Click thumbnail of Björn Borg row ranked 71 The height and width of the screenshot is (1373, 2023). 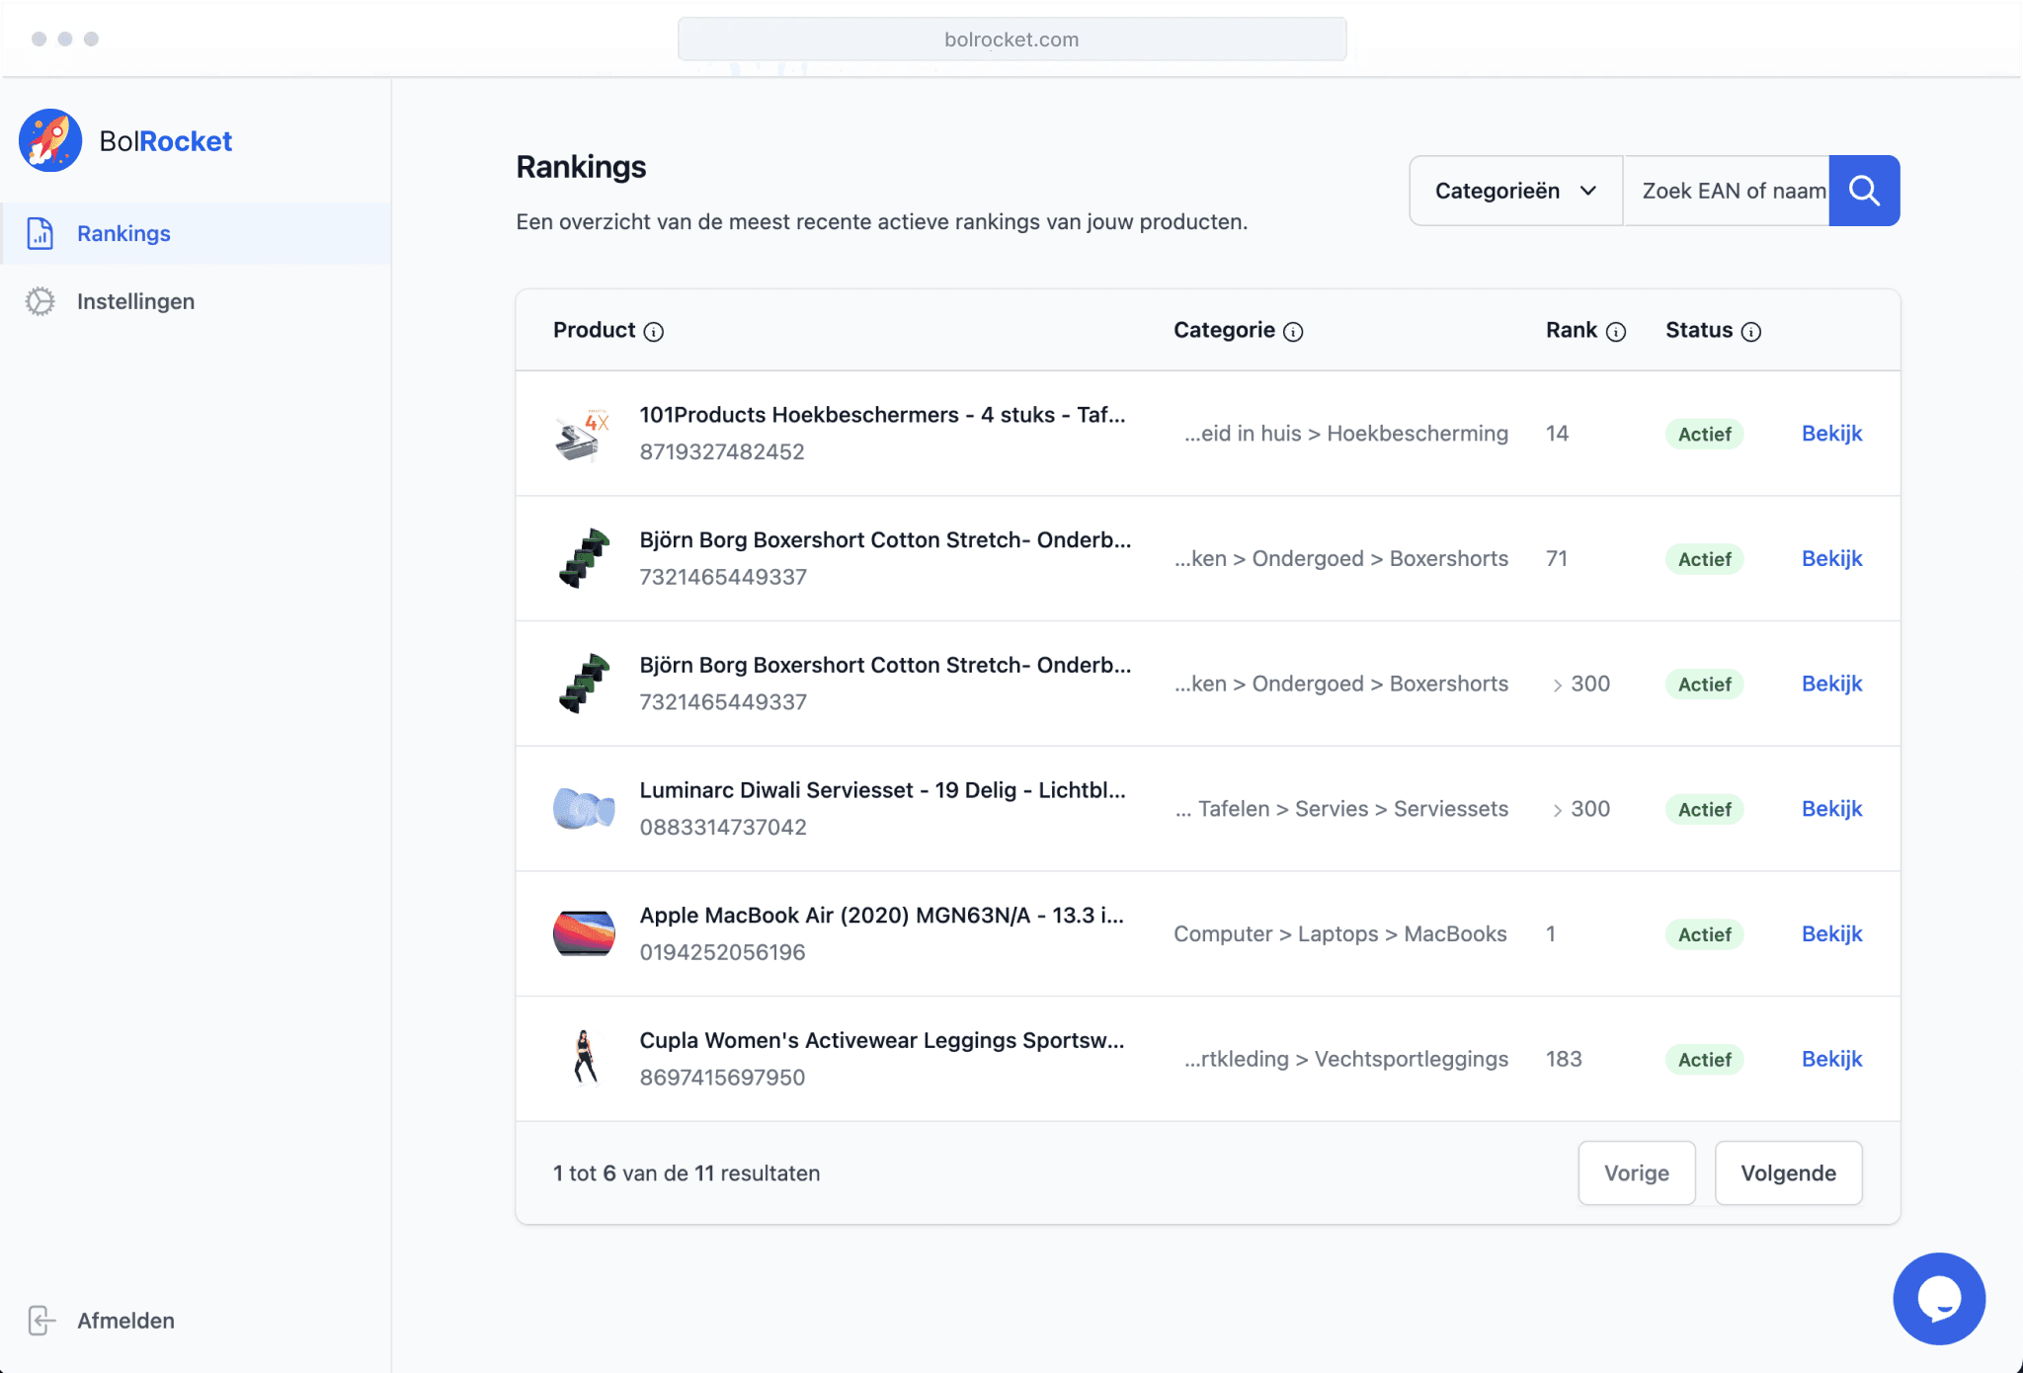tap(584, 558)
